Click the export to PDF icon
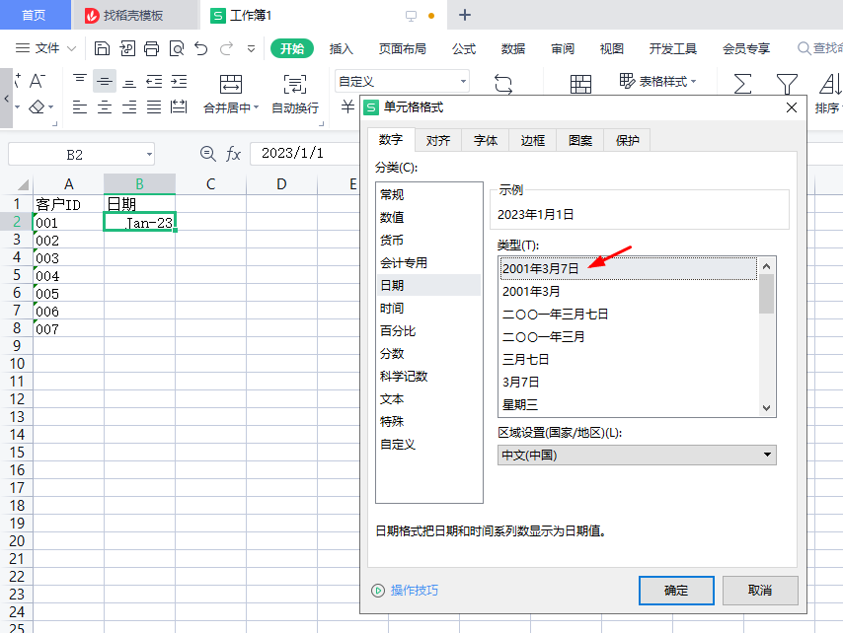Viewport: 843px width, 633px height. [x=127, y=48]
